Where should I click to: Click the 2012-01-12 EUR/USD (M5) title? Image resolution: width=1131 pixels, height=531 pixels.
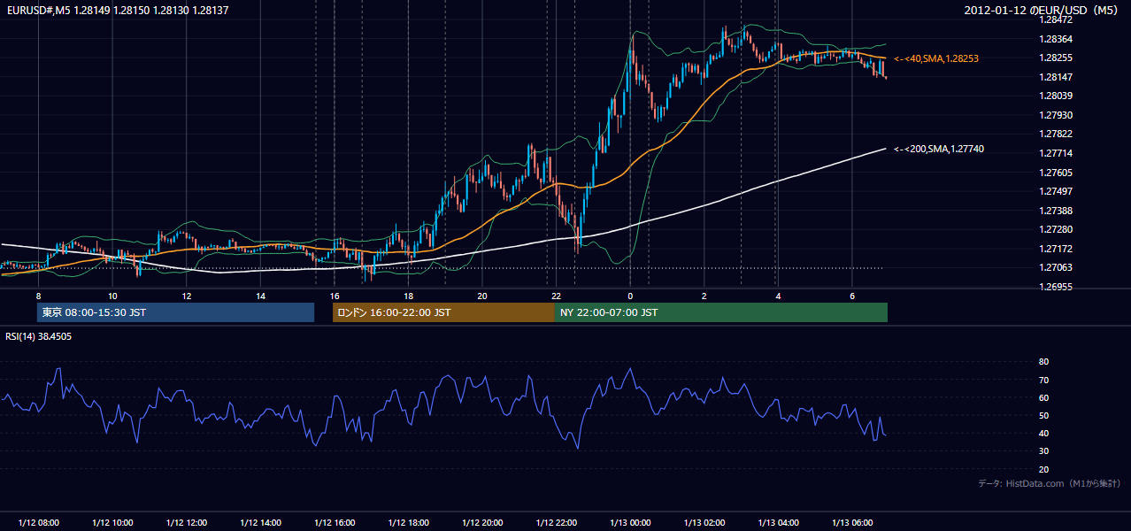pyautogui.click(x=1043, y=11)
